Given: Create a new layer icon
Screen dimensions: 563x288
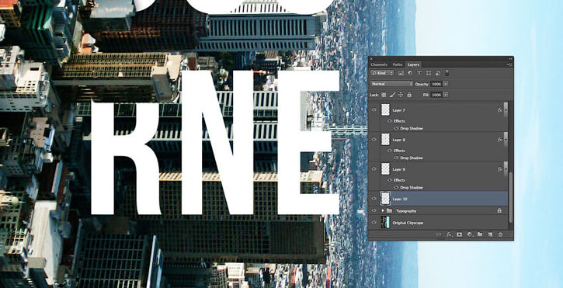Looking at the screenshot, I should 490,234.
